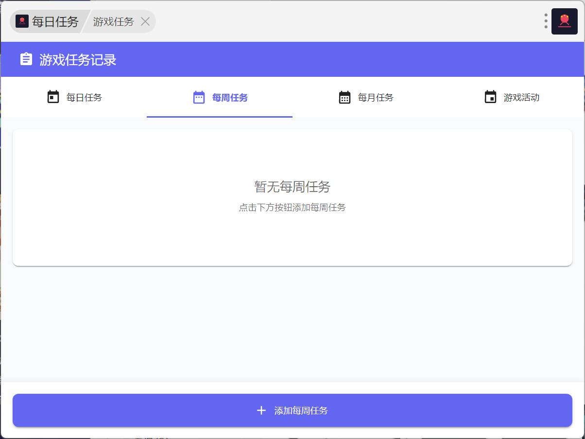Click the purple calendar icon for 每周任务
The image size is (585, 439).
click(x=199, y=97)
